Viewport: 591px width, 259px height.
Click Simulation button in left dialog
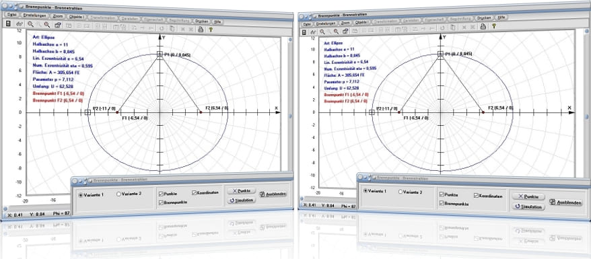tap(241, 200)
